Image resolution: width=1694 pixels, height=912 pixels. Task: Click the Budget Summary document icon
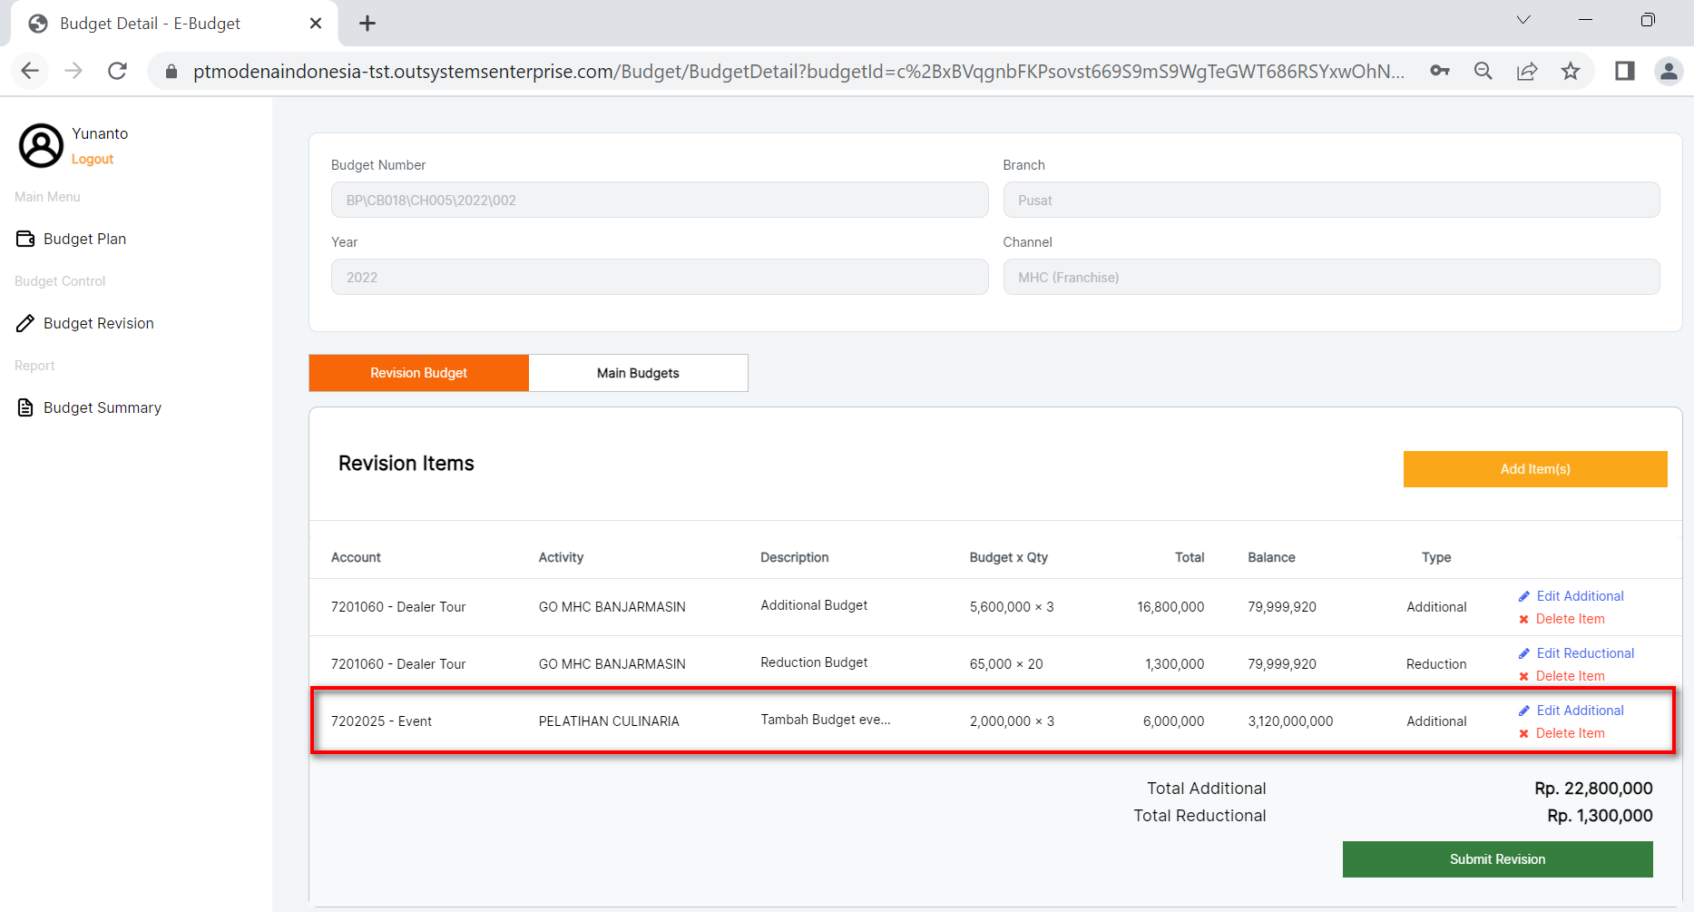coord(25,407)
